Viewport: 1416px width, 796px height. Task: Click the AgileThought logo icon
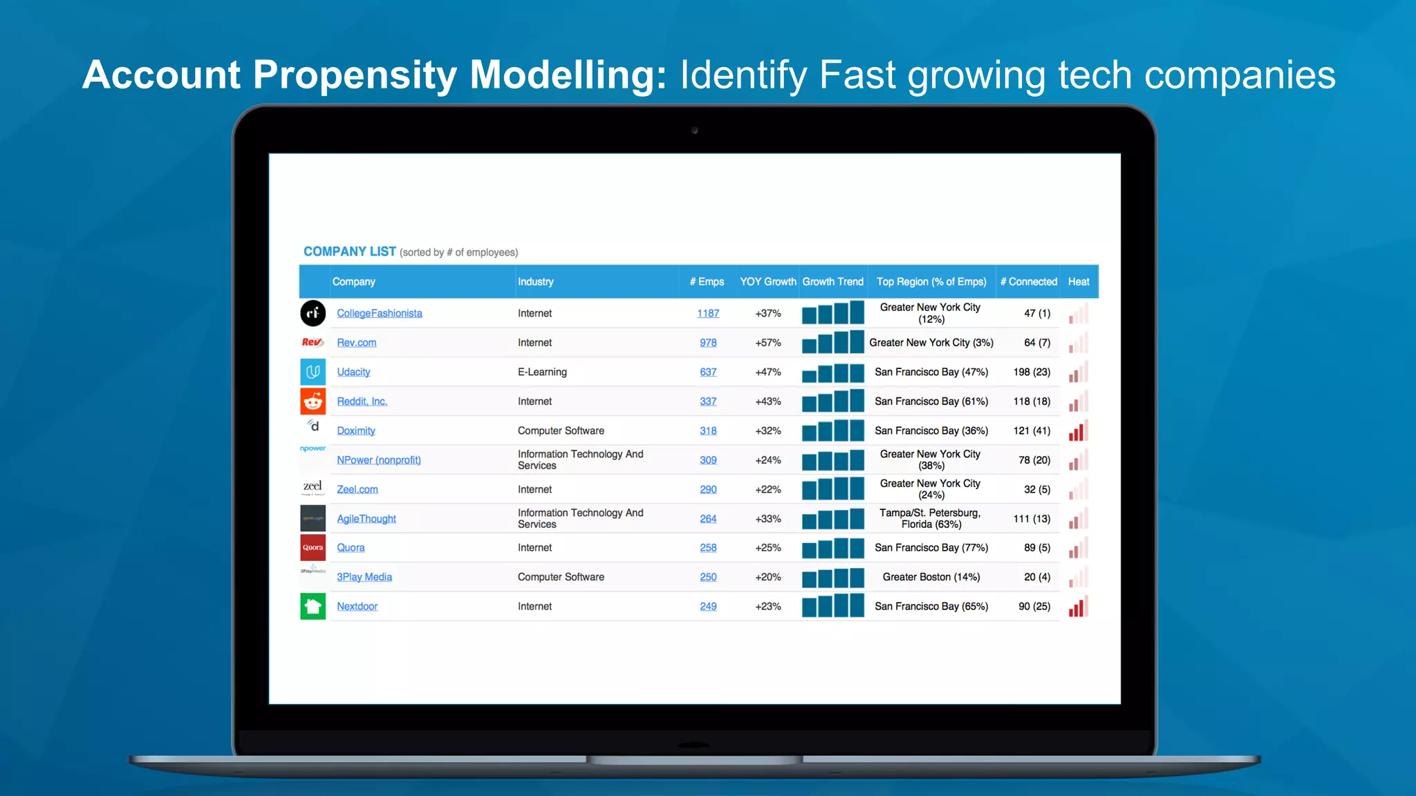[x=313, y=518]
